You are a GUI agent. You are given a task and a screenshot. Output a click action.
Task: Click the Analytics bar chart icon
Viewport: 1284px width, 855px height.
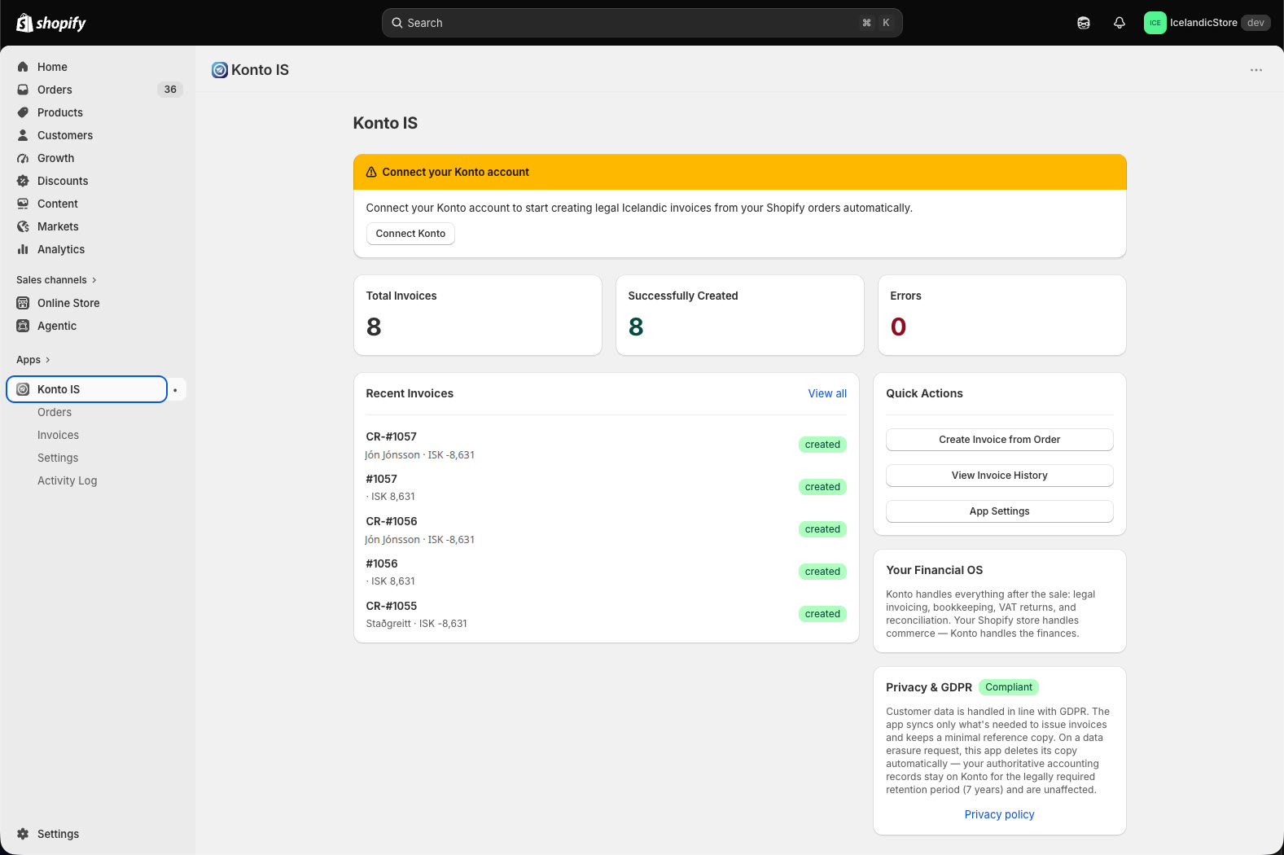tap(23, 249)
